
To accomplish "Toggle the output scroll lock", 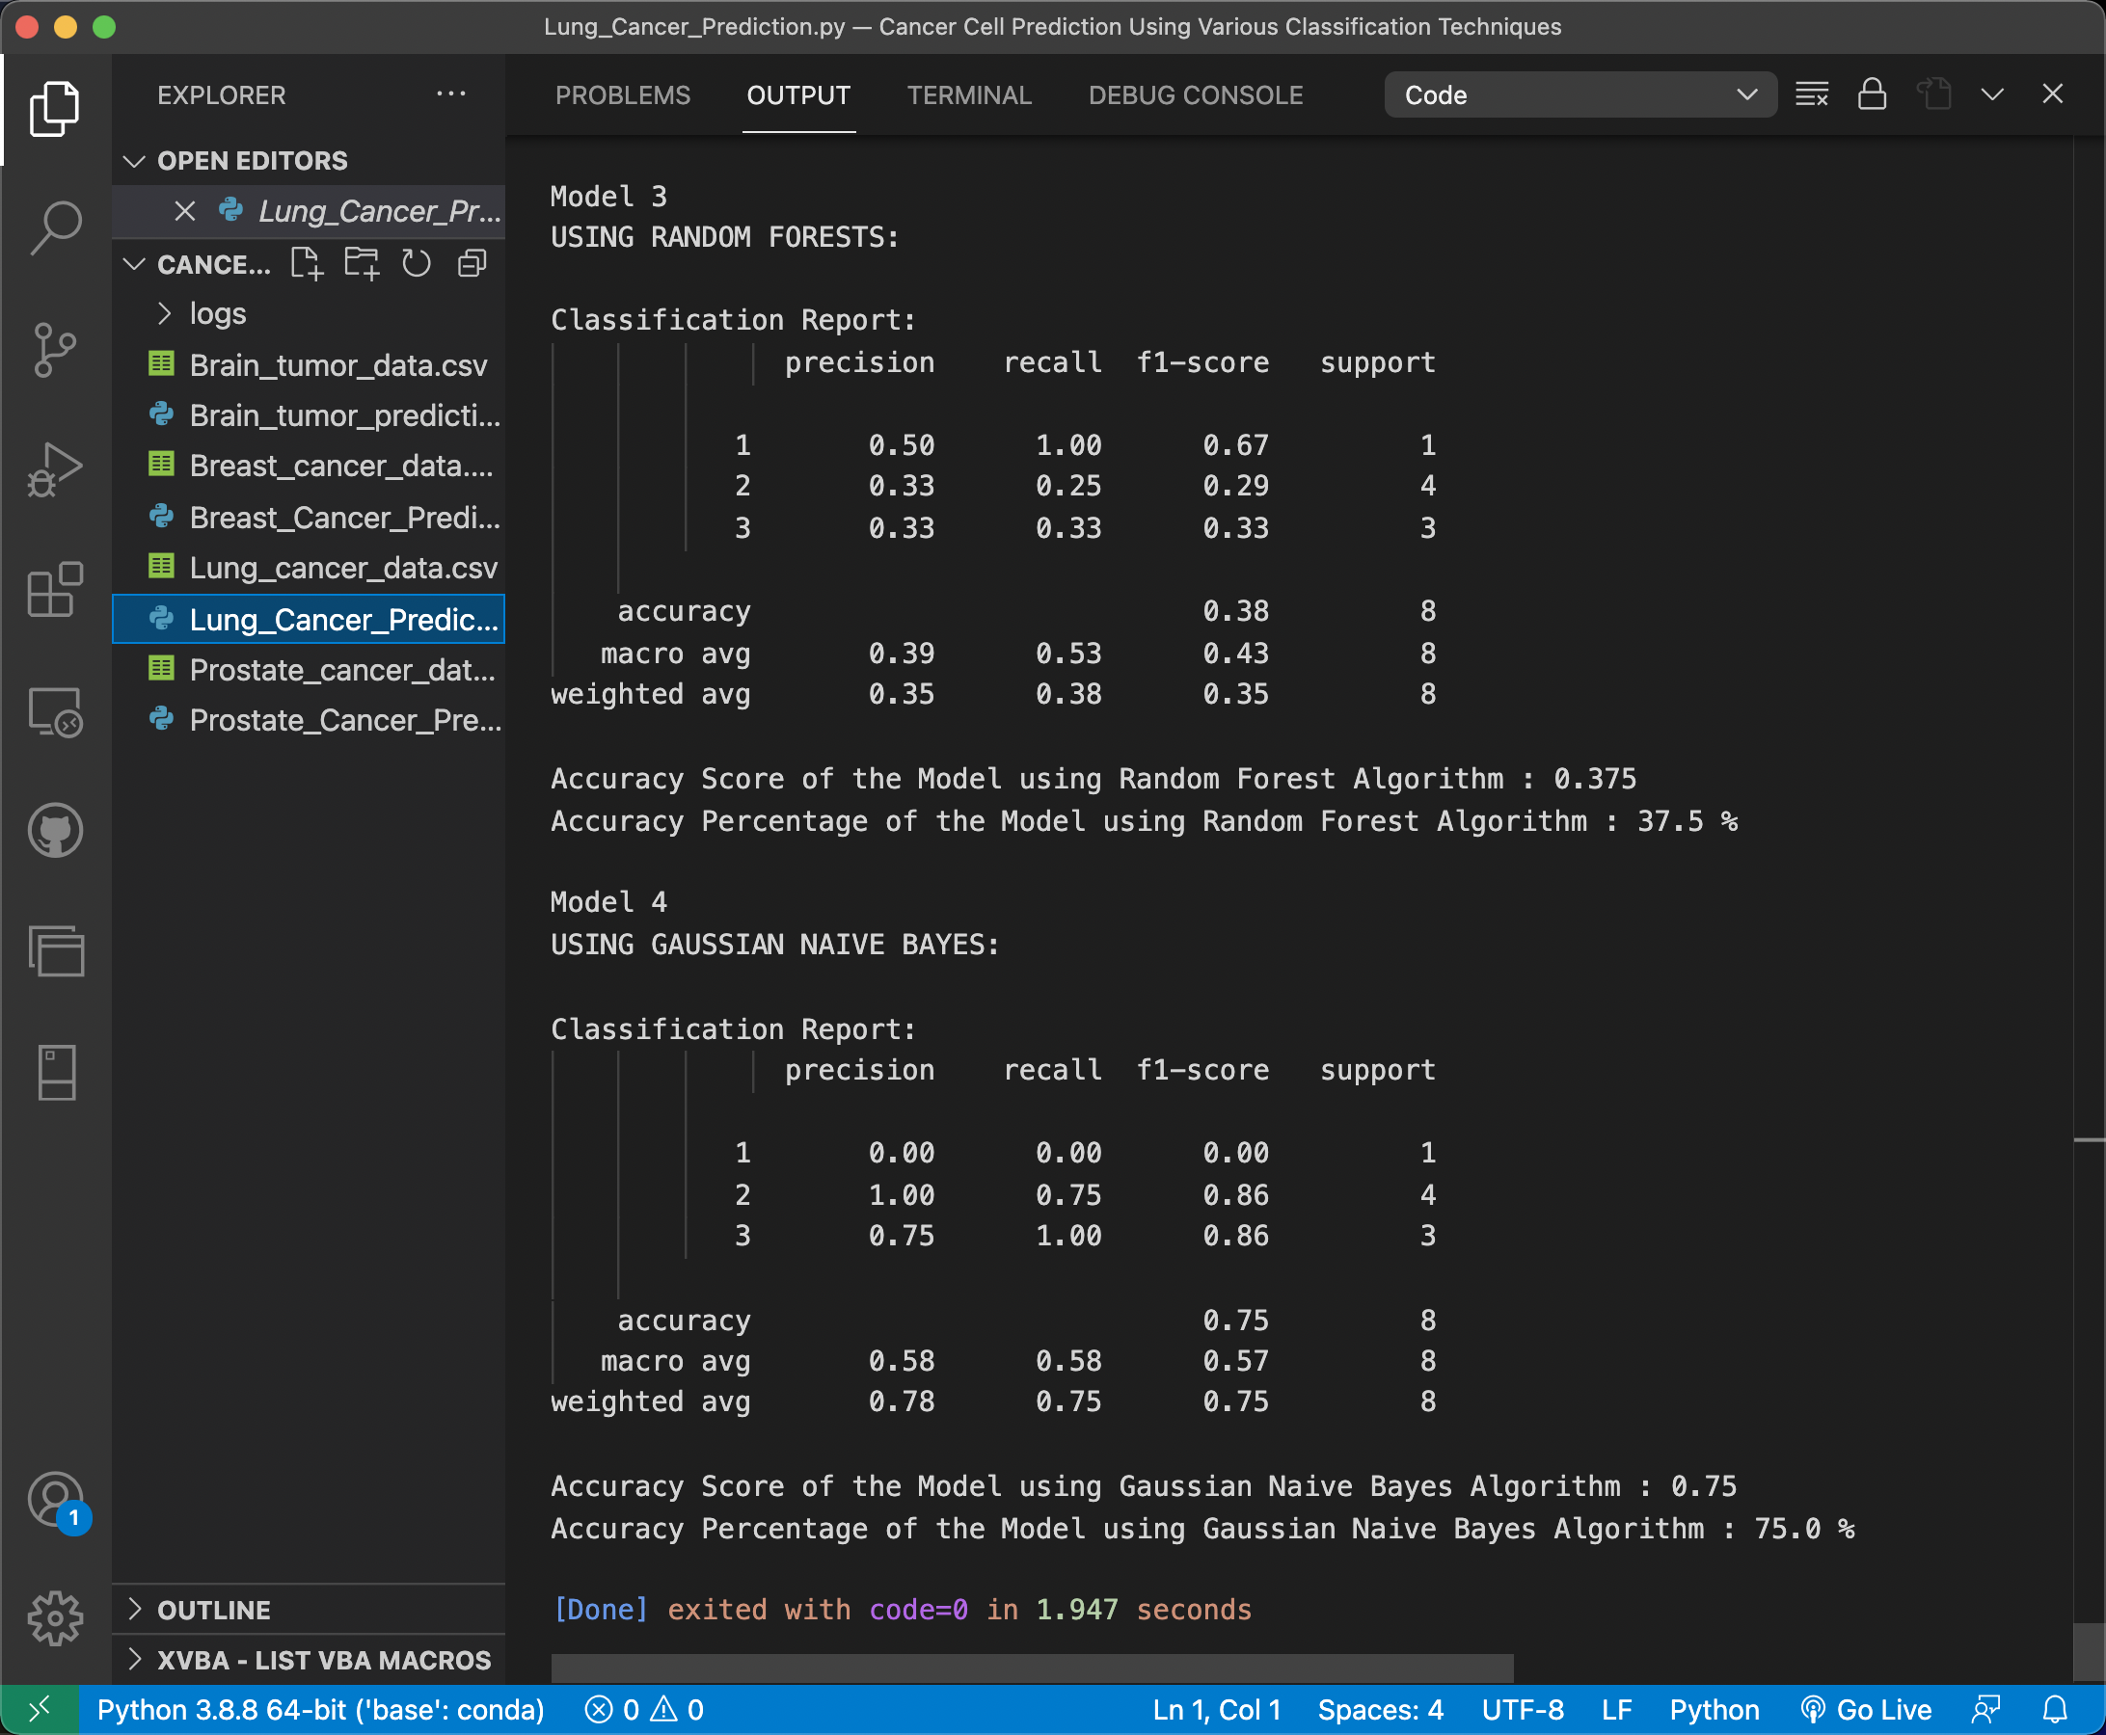I will click(x=1871, y=95).
